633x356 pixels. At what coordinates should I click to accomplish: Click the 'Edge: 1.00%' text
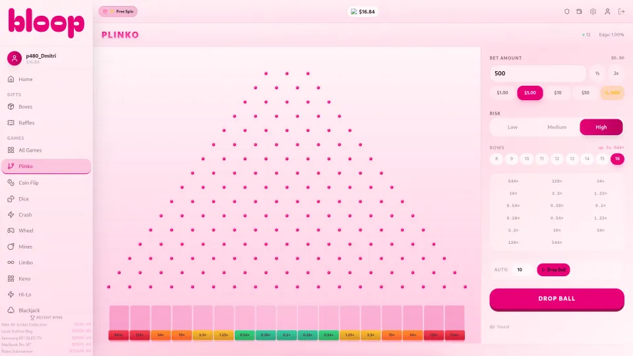tap(612, 35)
